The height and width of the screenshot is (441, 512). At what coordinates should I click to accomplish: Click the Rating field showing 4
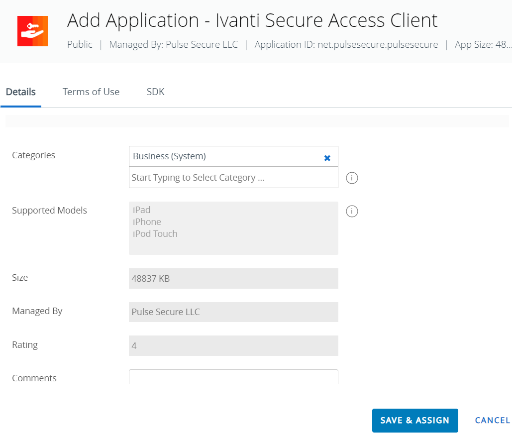[233, 345]
